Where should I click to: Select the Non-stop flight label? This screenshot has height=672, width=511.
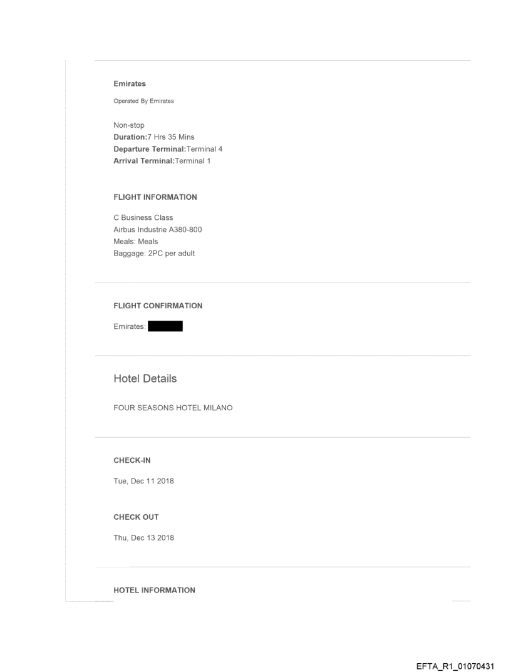point(129,125)
